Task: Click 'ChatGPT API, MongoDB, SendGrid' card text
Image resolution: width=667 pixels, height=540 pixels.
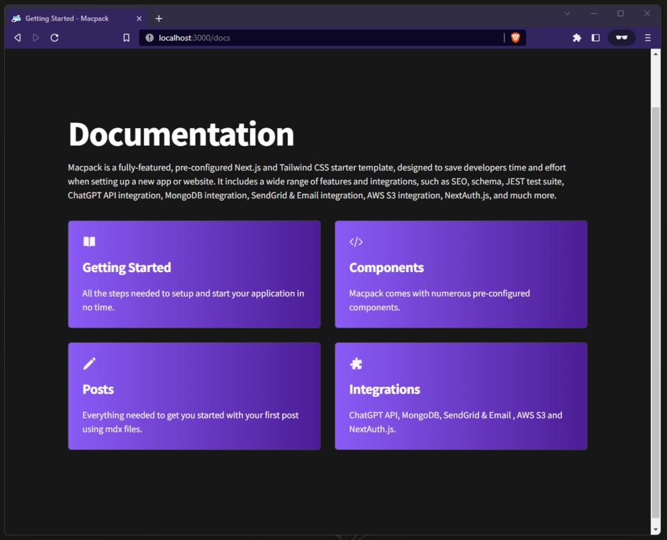Action: click(455, 422)
